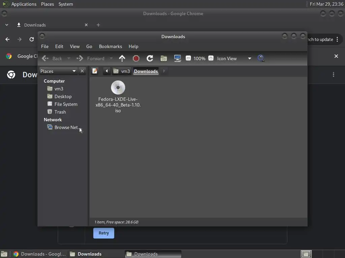Viewport: 345px width, 258px height.
Task: Click the red Stop loading icon
Action: click(136, 58)
